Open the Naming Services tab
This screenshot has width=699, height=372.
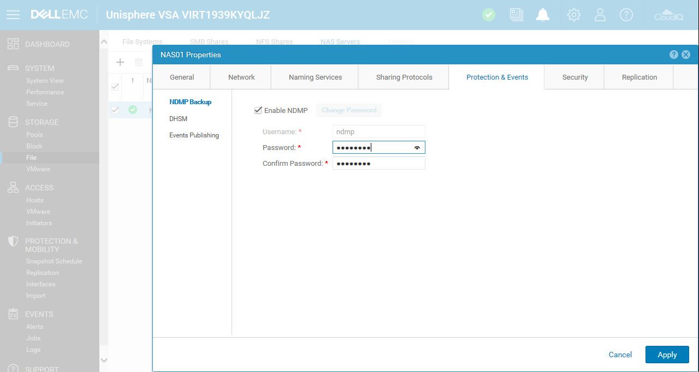point(315,77)
